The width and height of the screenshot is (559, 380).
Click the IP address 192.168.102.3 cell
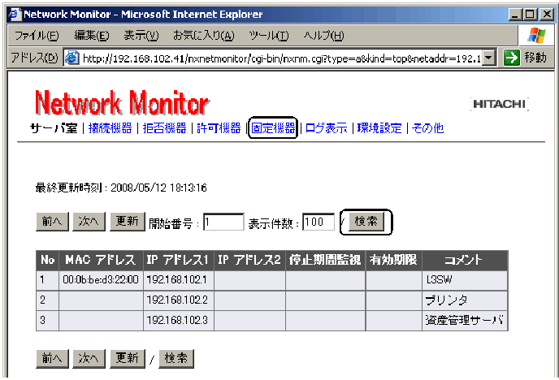(179, 320)
